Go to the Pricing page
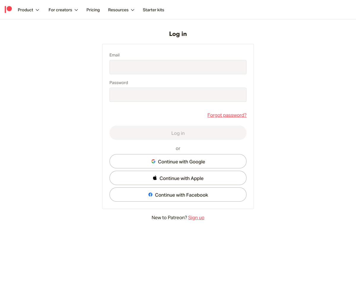The image size is (356, 297). pos(93,10)
